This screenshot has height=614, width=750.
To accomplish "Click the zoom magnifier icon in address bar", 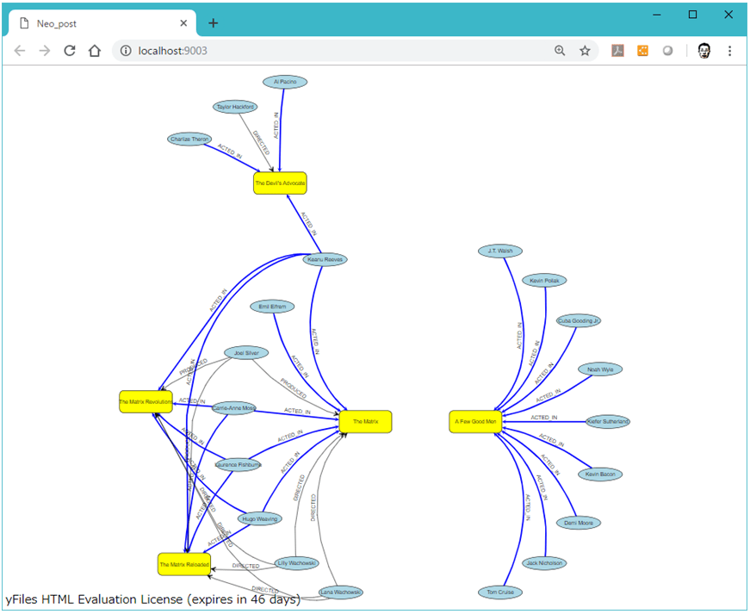I will coord(560,51).
